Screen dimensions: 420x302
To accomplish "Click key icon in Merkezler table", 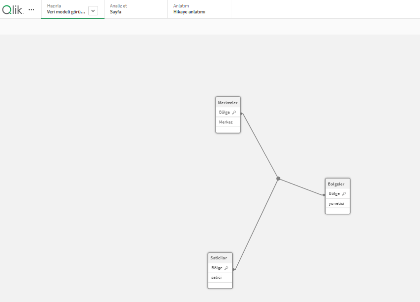I will [234, 113].
